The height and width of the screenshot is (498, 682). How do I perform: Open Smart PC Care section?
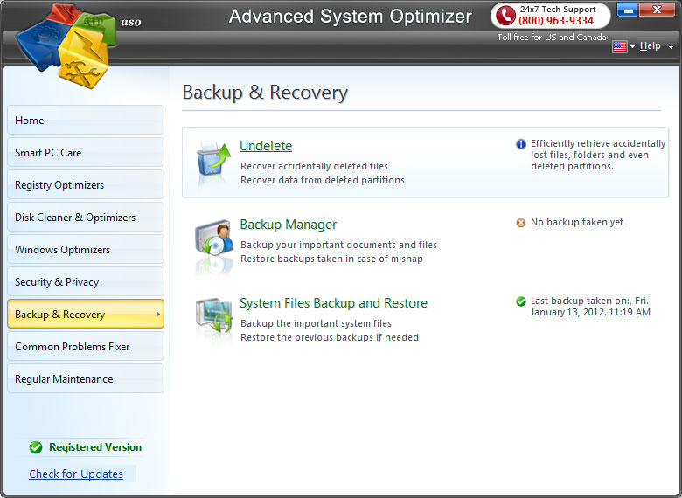(86, 152)
